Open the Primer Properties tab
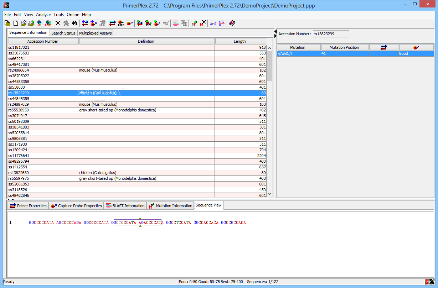The image size is (438, 288). pos(28,206)
